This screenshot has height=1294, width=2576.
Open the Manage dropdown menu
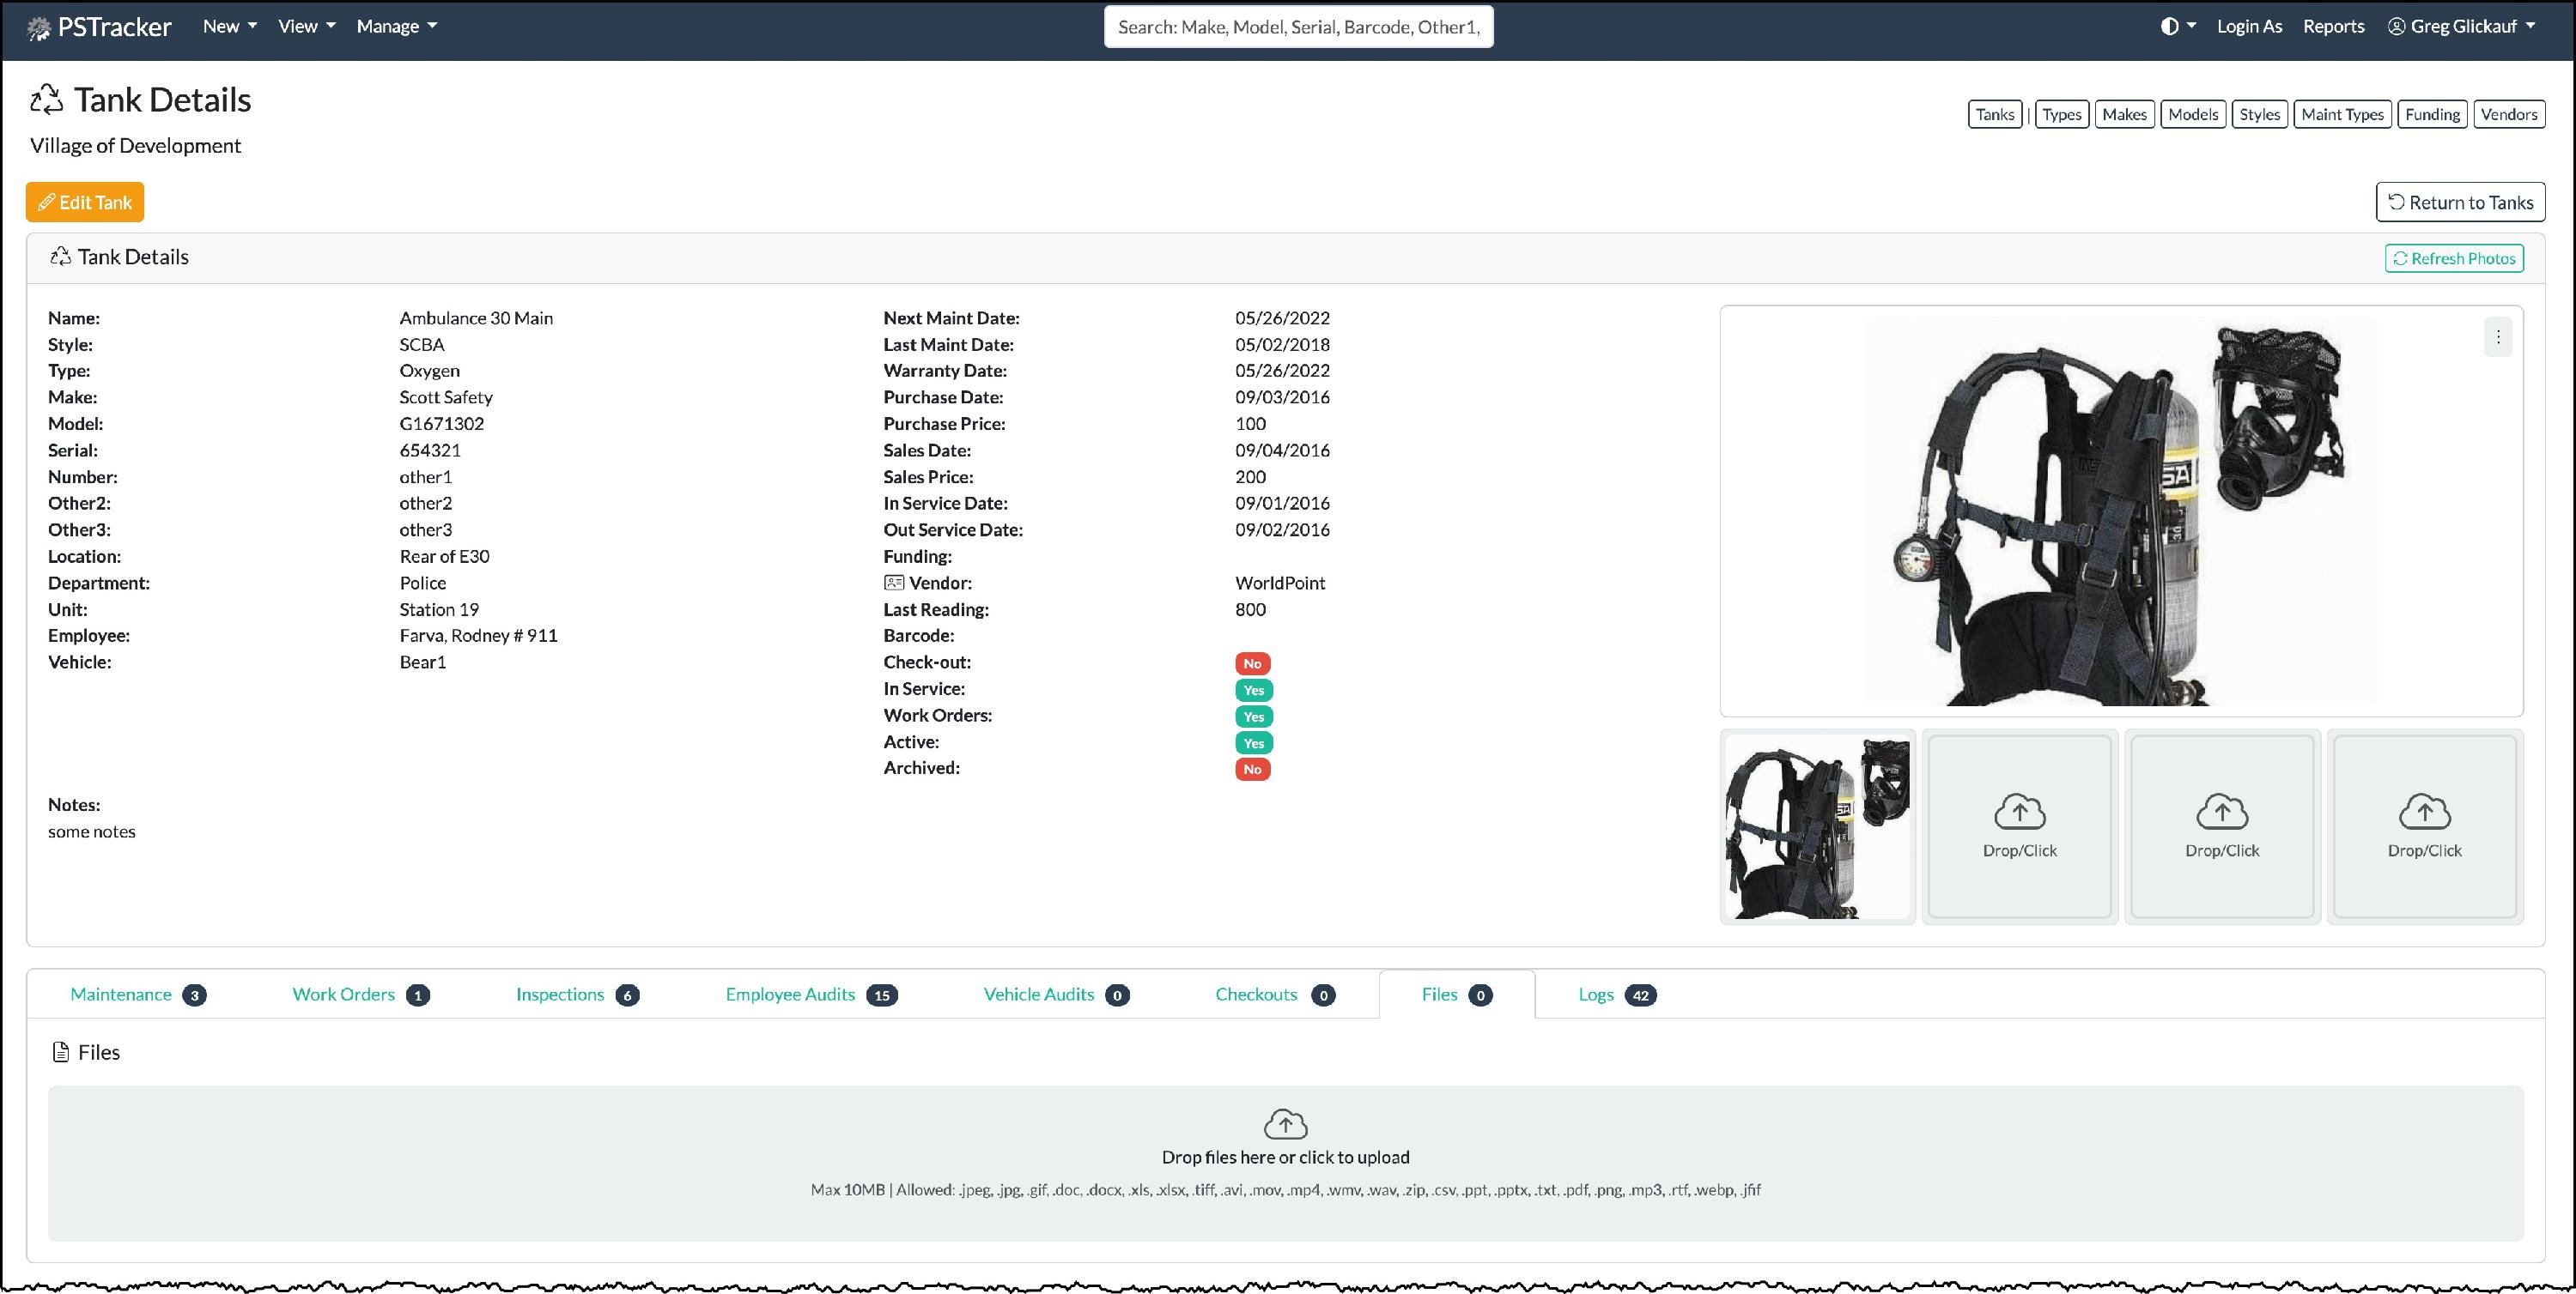pos(396,27)
